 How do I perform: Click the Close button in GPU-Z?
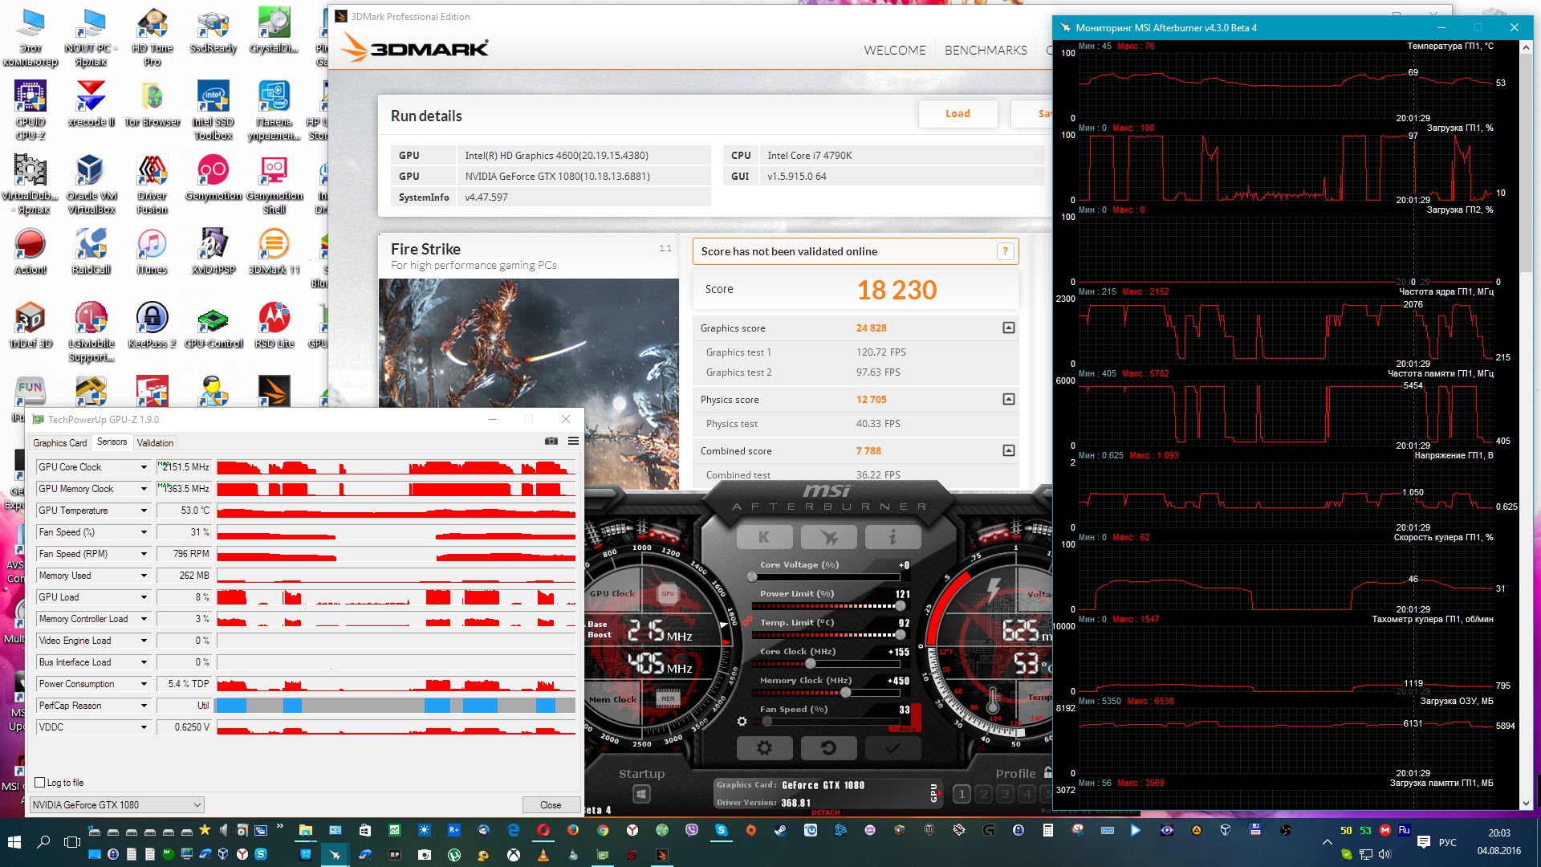551,804
